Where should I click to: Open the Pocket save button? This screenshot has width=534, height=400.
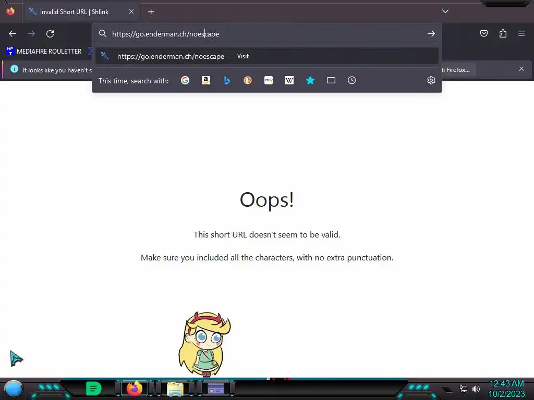click(484, 33)
